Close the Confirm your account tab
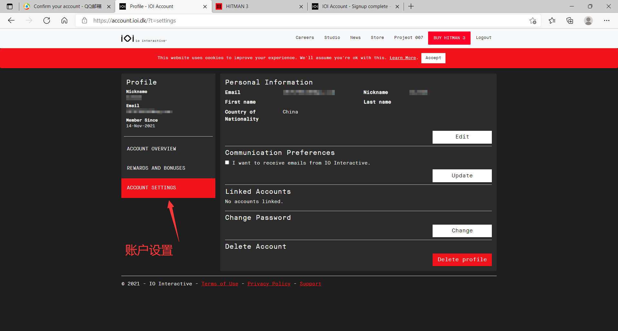This screenshot has width=618, height=331. (109, 6)
